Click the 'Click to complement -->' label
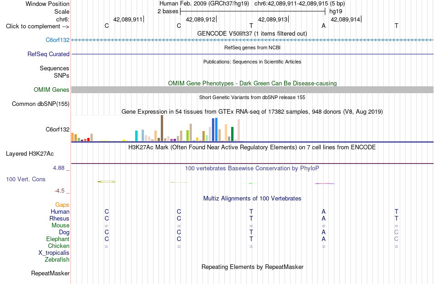Viewport: 434px width, 284px height. click(x=37, y=26)
